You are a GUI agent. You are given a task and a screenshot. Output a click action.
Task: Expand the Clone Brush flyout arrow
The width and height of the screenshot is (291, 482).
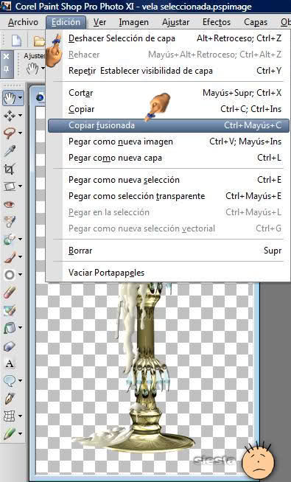coord(21,239)
